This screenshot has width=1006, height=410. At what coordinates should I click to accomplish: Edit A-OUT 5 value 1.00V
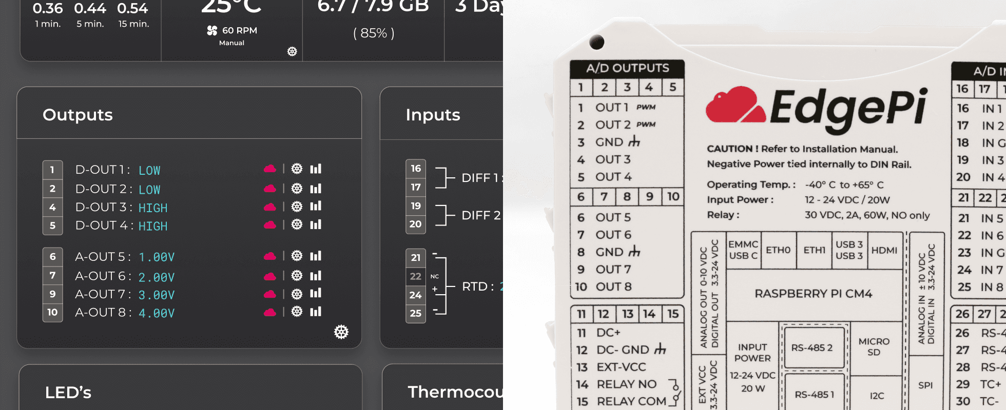[157, 257]
